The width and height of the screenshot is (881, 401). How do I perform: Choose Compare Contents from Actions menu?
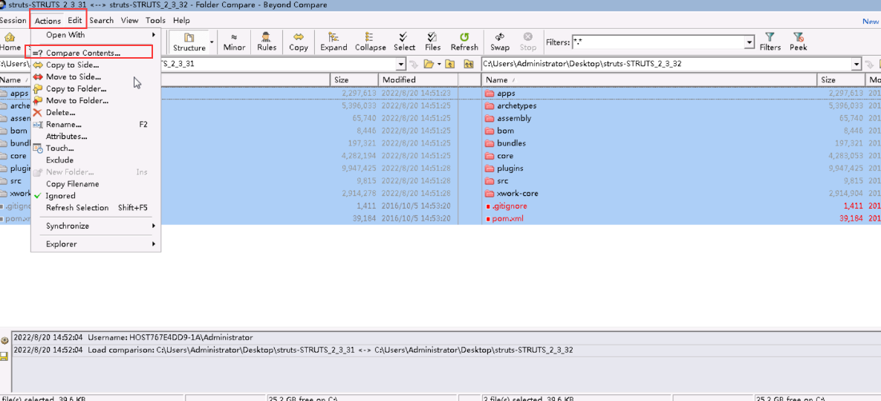pyautogui.click(x=96, y=53)
